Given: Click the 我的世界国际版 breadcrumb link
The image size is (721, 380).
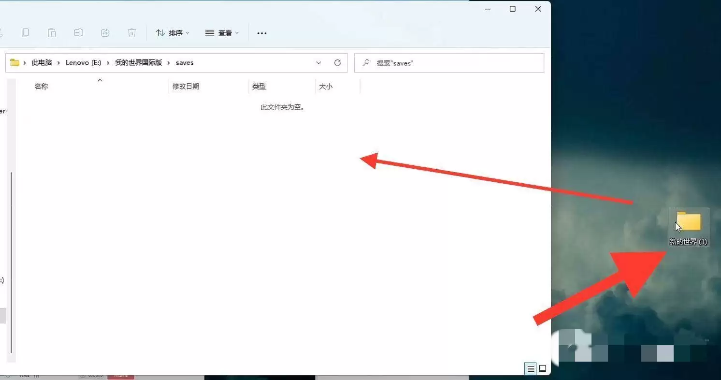Looking at the screenshot, I should click(139, 62).
